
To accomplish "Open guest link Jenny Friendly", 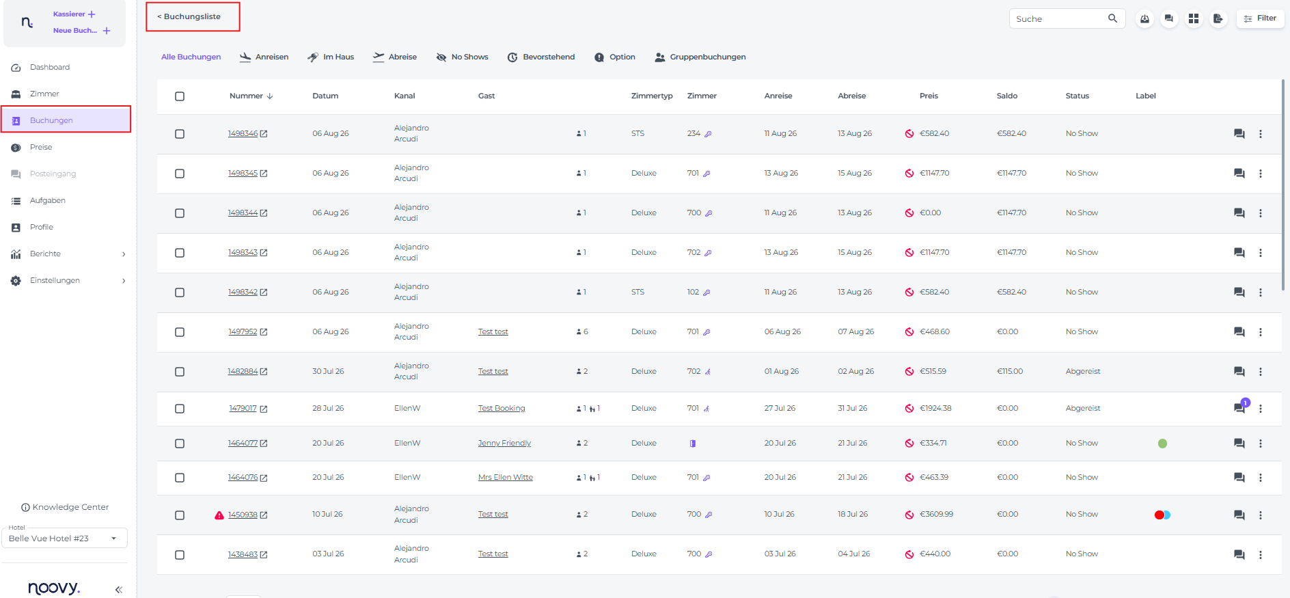I will click(x=504, y=443).
